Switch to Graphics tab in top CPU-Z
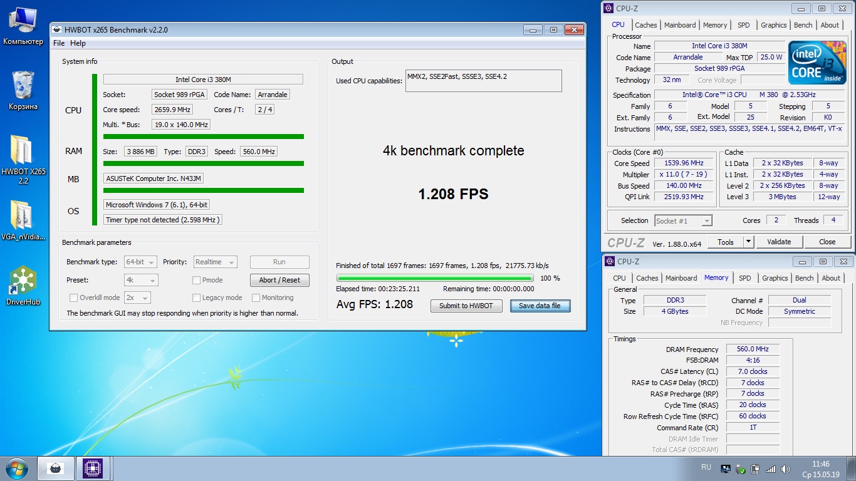The image size is (856, 481). point(773,25)
